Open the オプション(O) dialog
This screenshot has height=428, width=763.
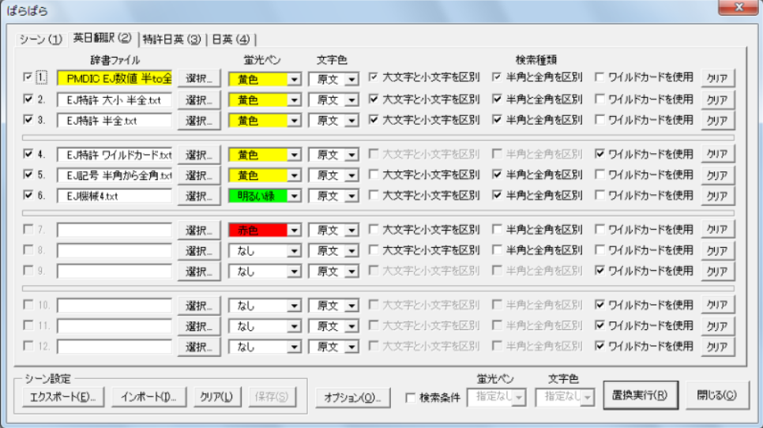[x=353, y=397]
